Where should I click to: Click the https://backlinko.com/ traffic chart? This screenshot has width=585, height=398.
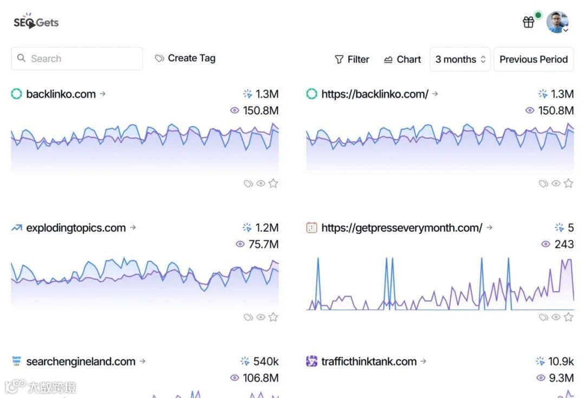[x=440, y=147]
